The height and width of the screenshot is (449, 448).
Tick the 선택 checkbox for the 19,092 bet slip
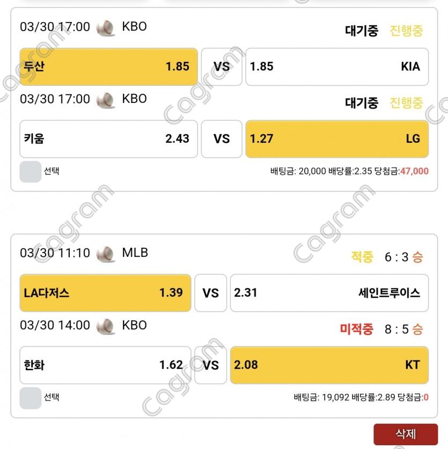coord(30,398)
